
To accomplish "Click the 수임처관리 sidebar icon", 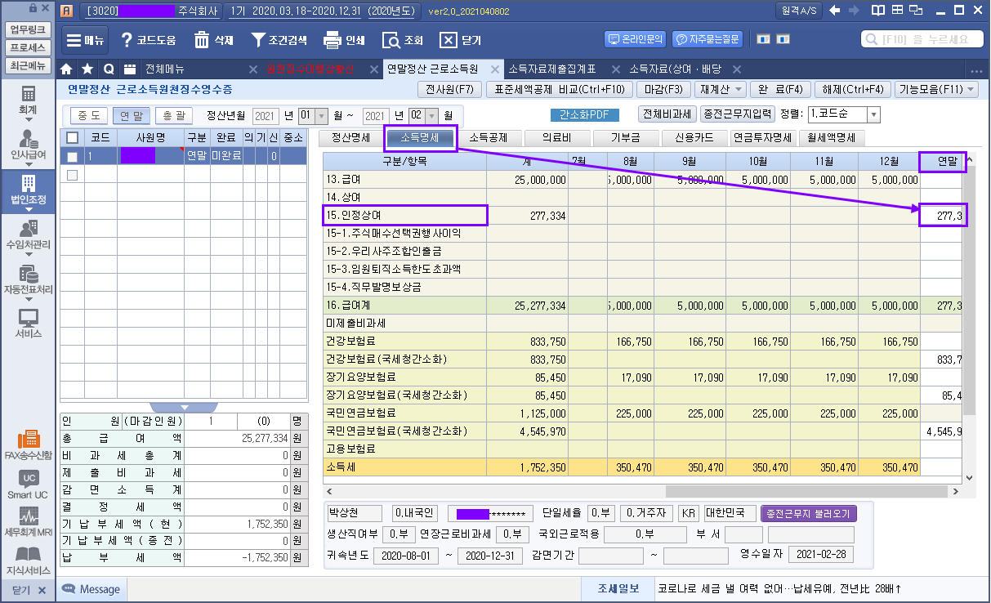I will [28, 235].
